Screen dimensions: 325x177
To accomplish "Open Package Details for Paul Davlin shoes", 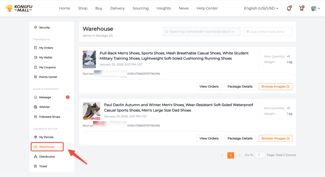I will pos(240,138).
